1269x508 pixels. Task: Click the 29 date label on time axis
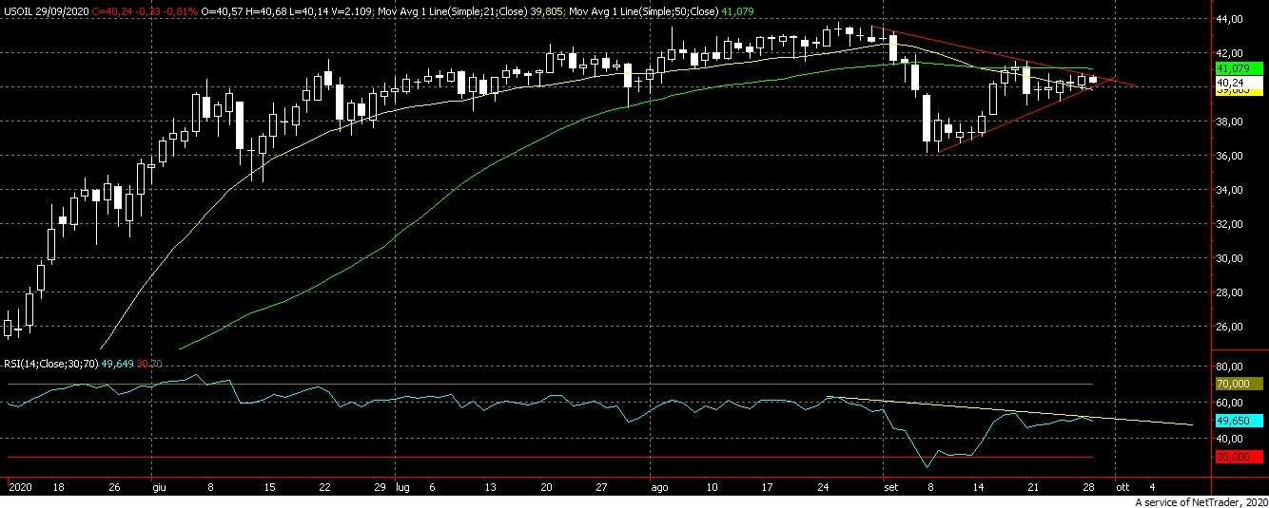pyautogui.click(x=381, y=485)
